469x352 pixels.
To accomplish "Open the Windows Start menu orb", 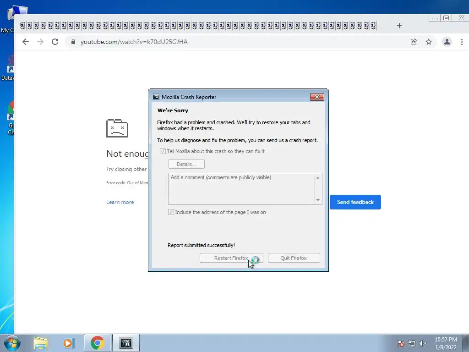I will click(12, 343).
